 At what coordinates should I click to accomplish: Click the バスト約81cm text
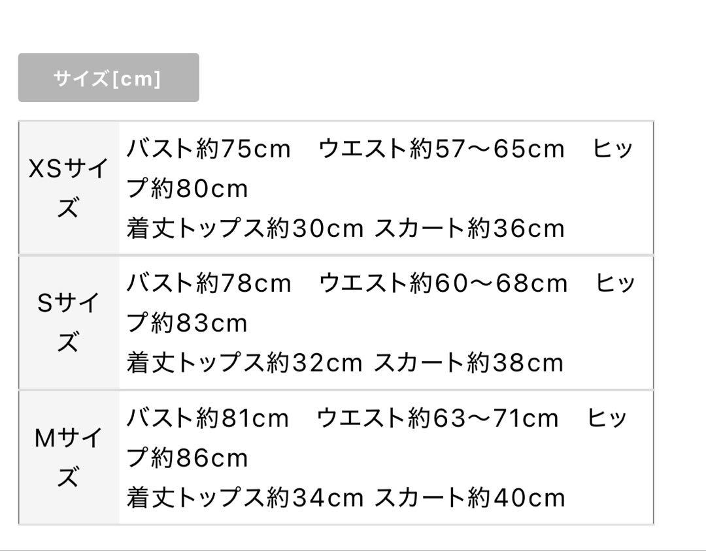[x=208, y=418]
